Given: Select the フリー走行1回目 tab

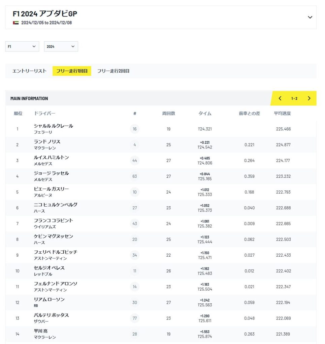Looking at the screenshot, I should 72,71.
